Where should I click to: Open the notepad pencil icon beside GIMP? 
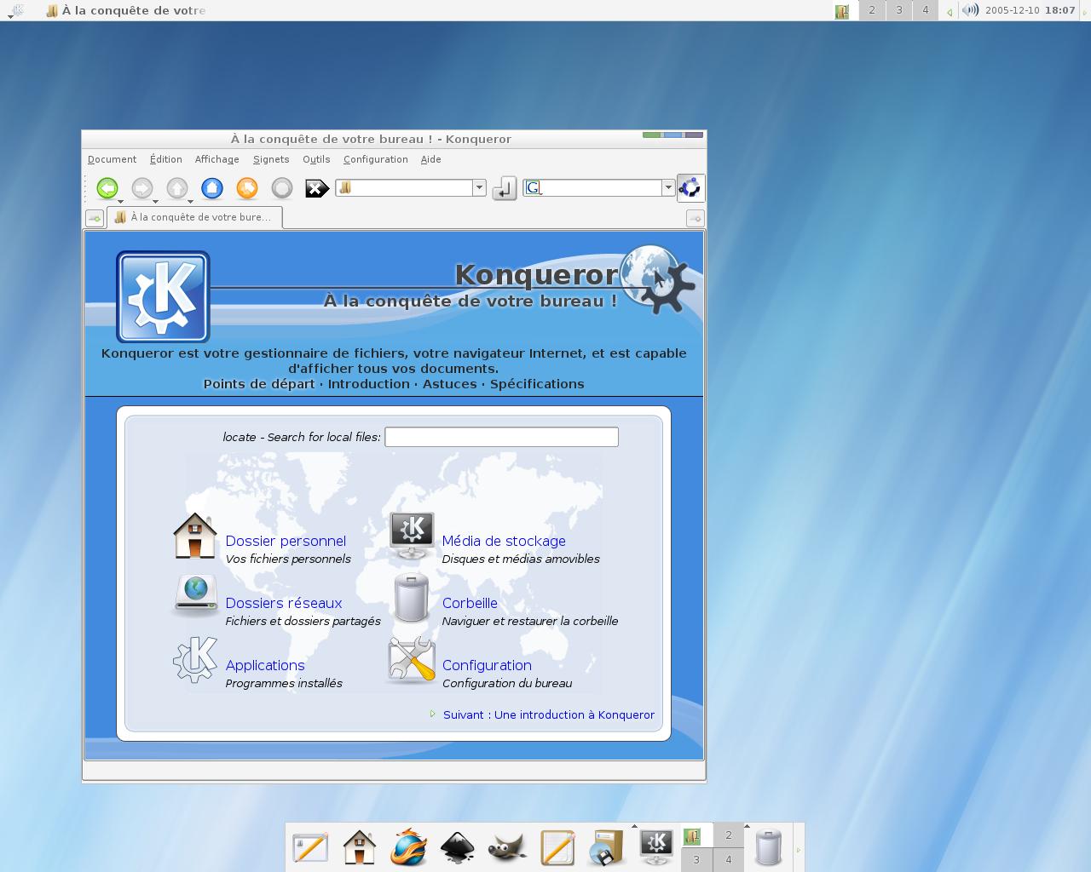point(557,847)
